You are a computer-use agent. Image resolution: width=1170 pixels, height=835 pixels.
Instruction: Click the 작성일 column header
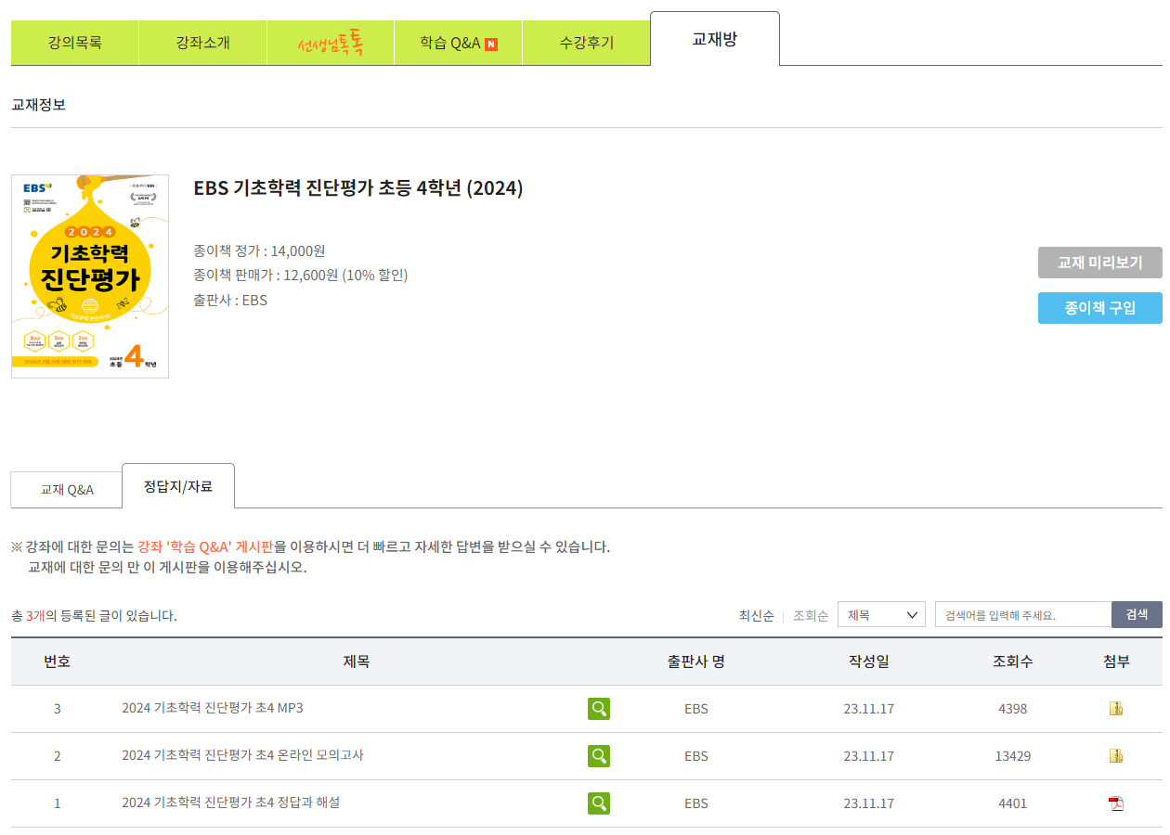pyautogui.click(x=869, y=662)
